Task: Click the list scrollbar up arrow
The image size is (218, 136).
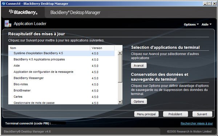Action: (x=120, y=53)
